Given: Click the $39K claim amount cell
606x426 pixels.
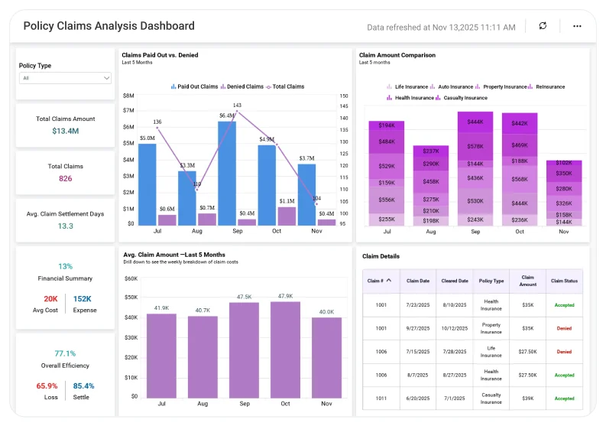Looking at the screenshot, I should [x=527, y=398].
